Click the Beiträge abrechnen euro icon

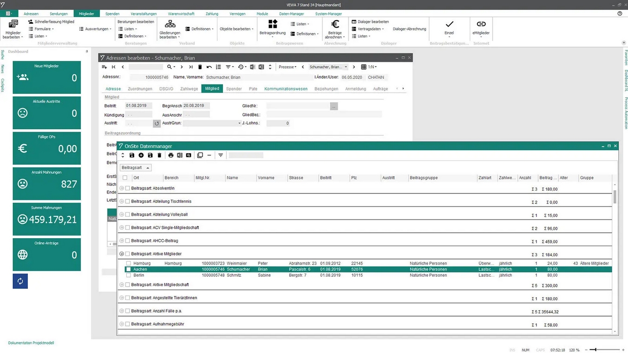pos(335,24)
